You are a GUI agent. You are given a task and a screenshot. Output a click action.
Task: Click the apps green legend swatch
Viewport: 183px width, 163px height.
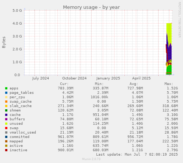click(6, 88)
